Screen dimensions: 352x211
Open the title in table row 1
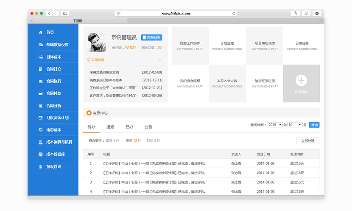pos(154,164)
